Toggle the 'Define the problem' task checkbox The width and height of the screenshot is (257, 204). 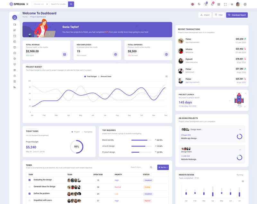pyautogui.click(x=30, y=194)
